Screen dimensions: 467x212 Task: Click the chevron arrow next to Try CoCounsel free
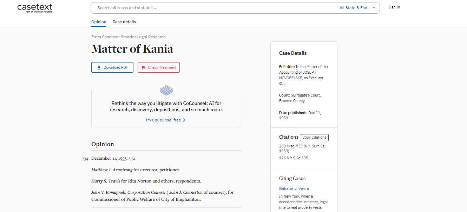click(x=184, y=120)
